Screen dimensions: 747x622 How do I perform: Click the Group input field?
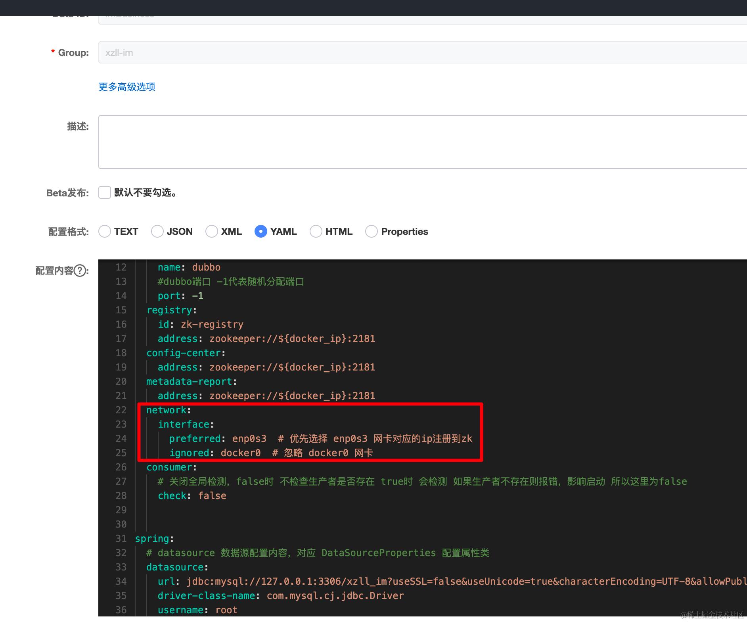point(423,52)
